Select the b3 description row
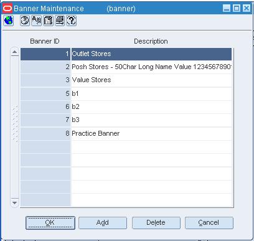The height and width of the screenshot is (241, 254). (x=151, y=120)
